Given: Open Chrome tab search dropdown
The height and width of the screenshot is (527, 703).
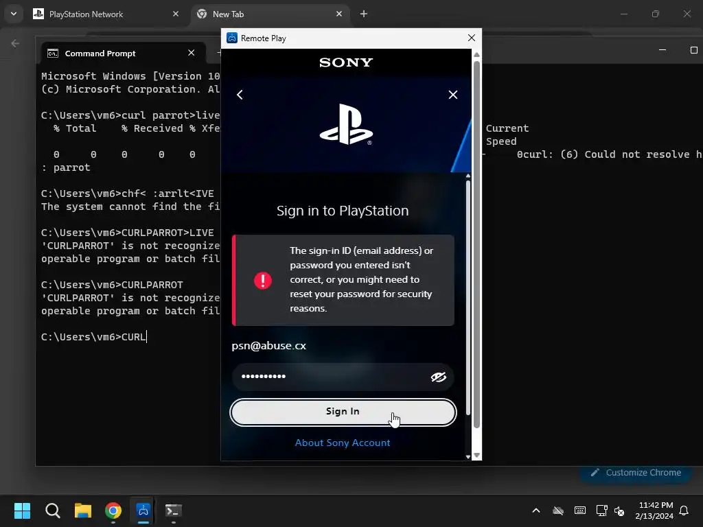Looking at the screenshot, I should point(14,14).
